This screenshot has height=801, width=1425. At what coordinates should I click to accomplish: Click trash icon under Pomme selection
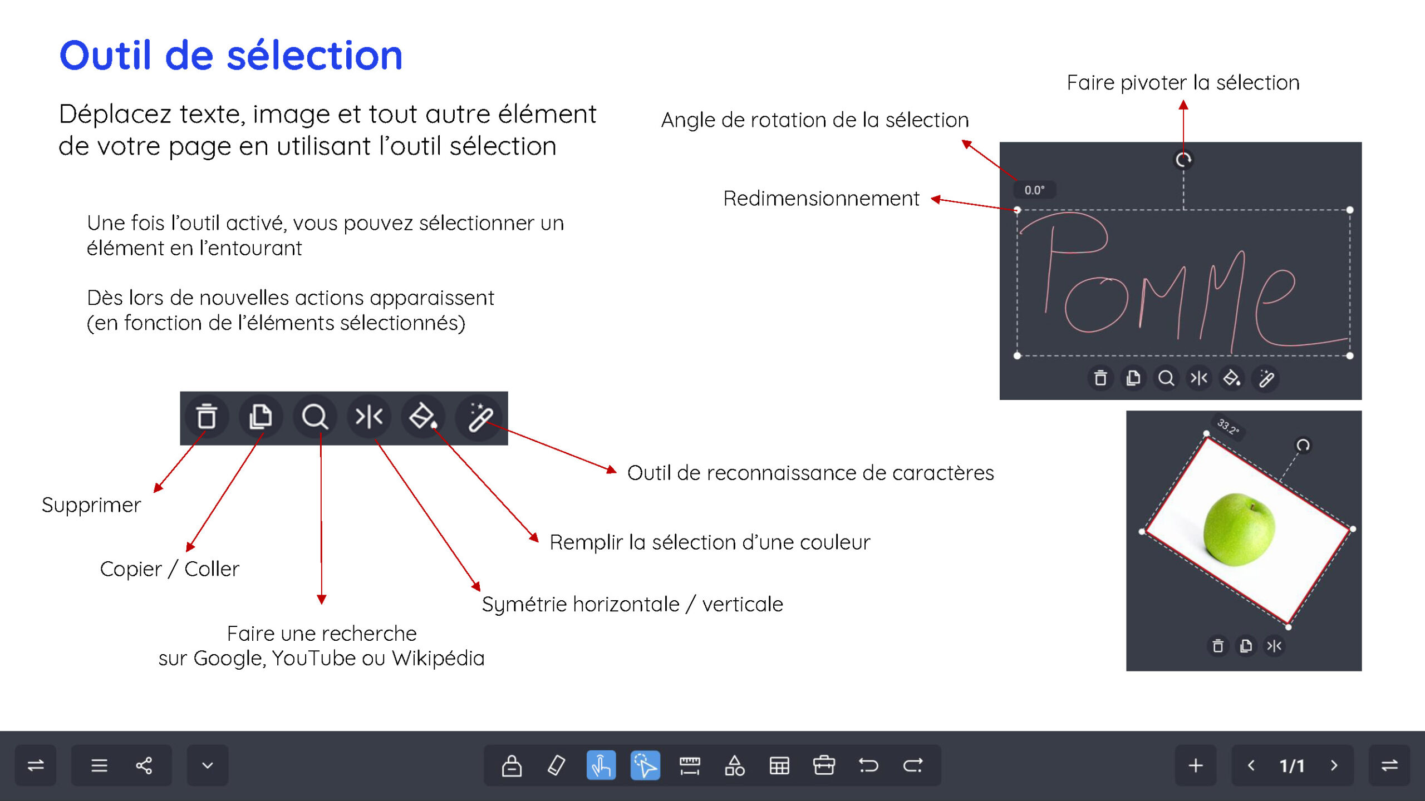[x=1100, y=378]
